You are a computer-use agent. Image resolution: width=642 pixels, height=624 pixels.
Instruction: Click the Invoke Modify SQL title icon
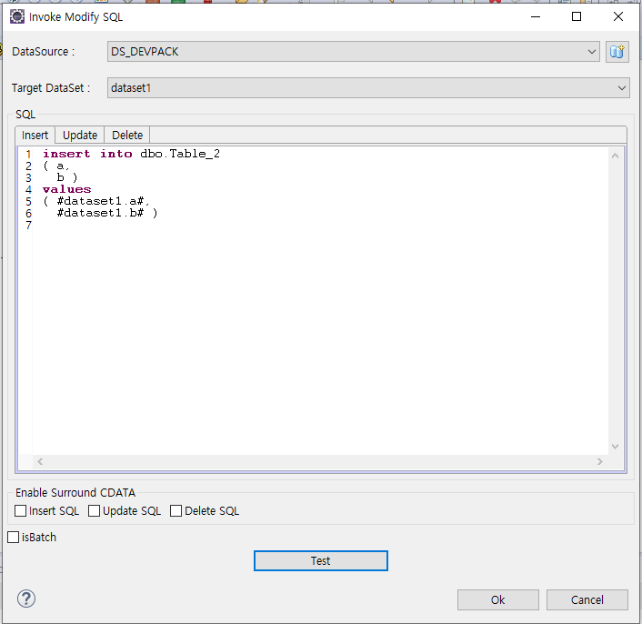point(16,16)
